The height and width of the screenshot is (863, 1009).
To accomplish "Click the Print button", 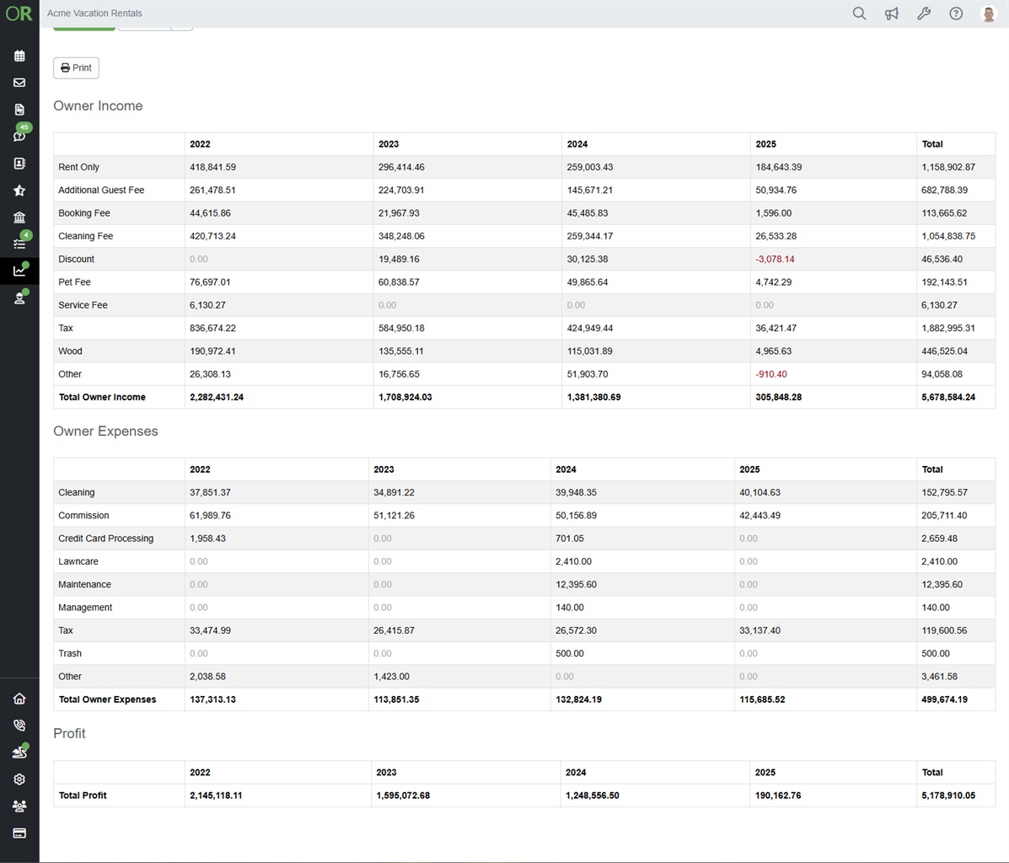I will (76, 68).
